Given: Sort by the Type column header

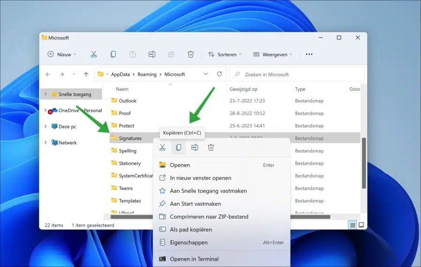Looking at the screenshot, I should pos(300,89).
